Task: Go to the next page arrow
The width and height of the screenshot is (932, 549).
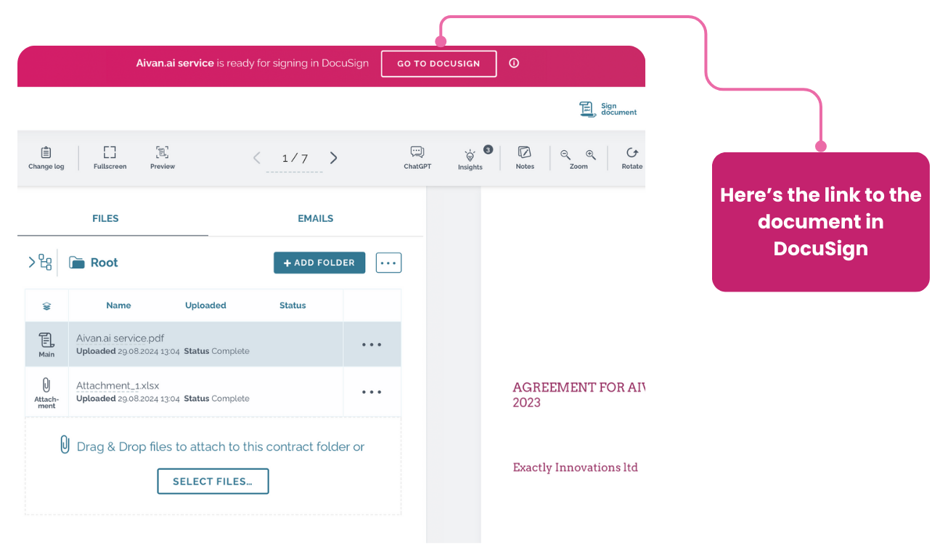Action: (x=333, y=158)
